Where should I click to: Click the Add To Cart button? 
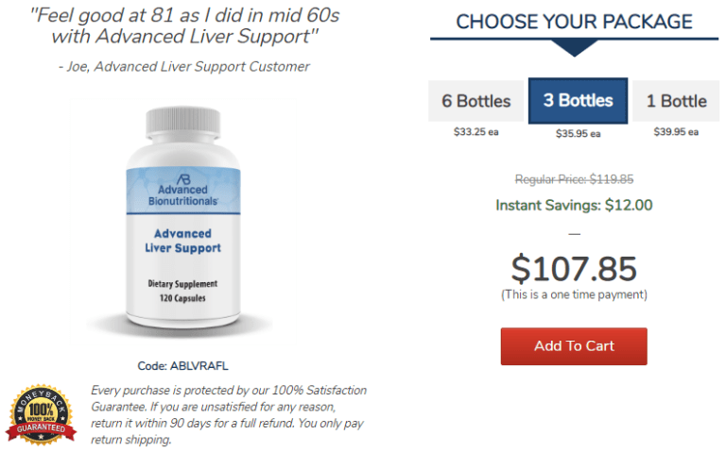point(574,346)
